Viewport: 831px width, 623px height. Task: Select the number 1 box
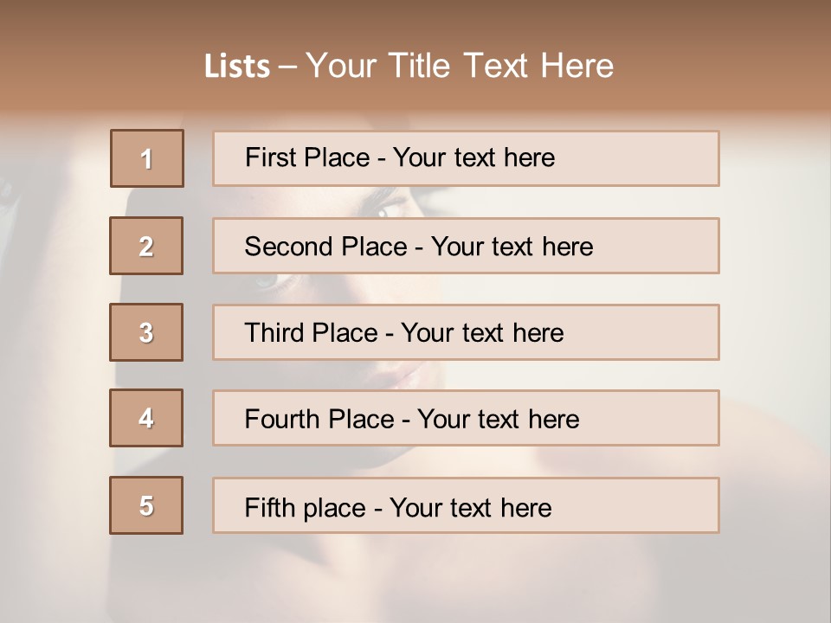point(147,158)
